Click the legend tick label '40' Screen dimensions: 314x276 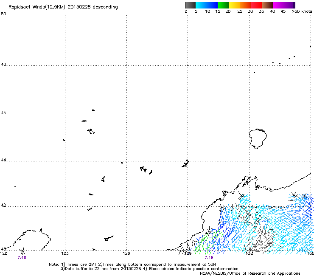coord(272,11)
